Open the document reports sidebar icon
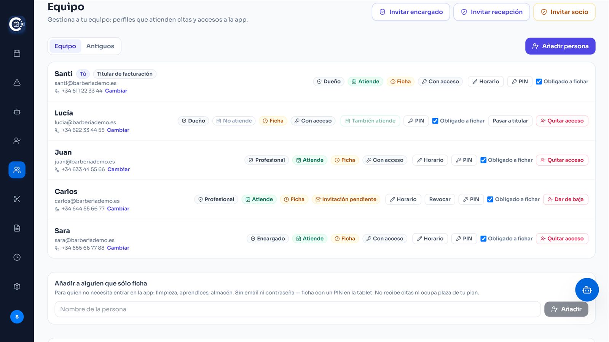Image resolution: width=609 pixels, height=342 pixels. [17, 228]
